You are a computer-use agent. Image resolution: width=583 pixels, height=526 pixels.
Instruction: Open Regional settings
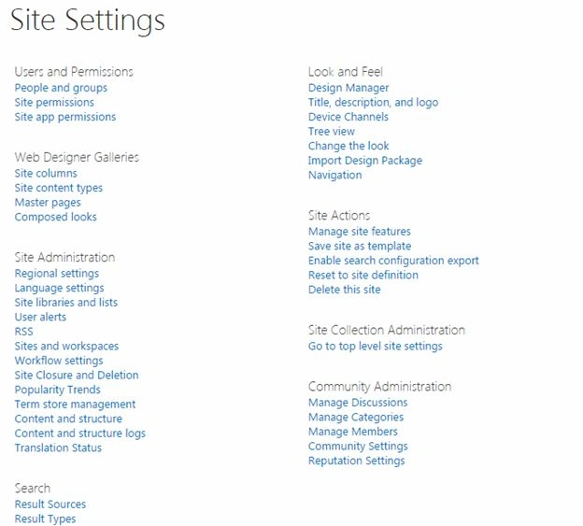click(x=57, y=274)
